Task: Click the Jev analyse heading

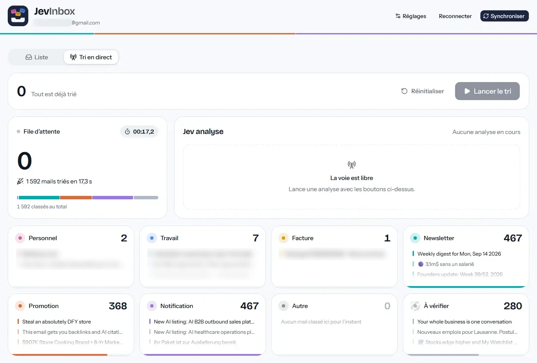Action: pos(203,131)
